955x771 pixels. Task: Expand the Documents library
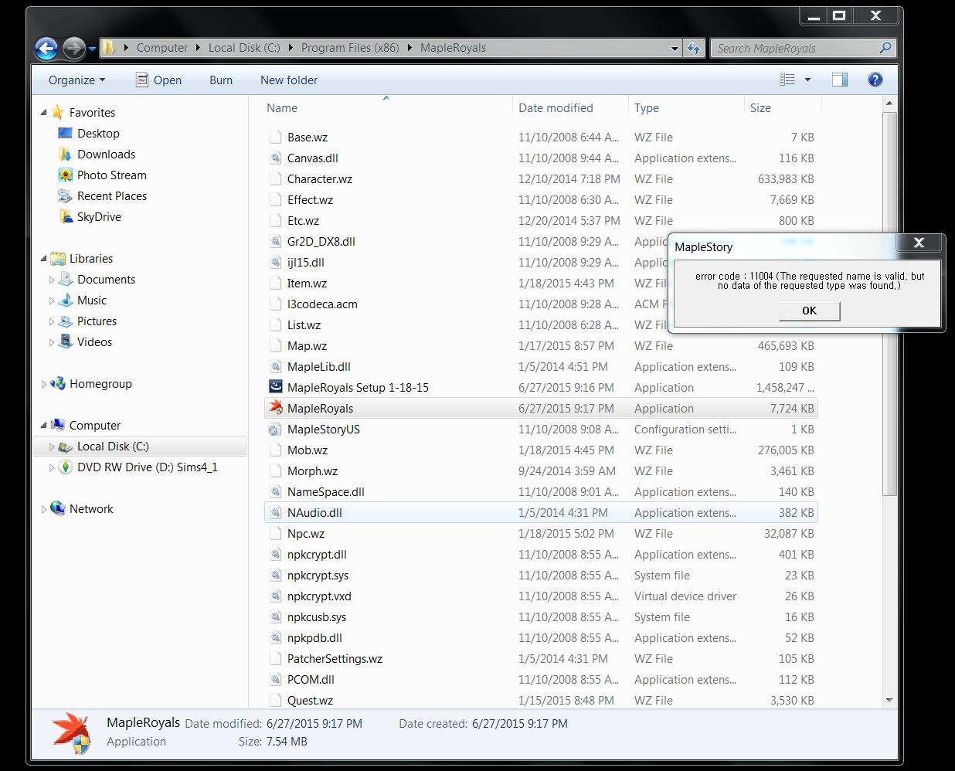tap(52, 280)
